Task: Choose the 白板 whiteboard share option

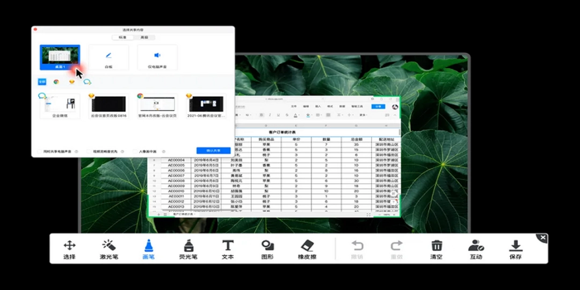Action: point(108,57)
